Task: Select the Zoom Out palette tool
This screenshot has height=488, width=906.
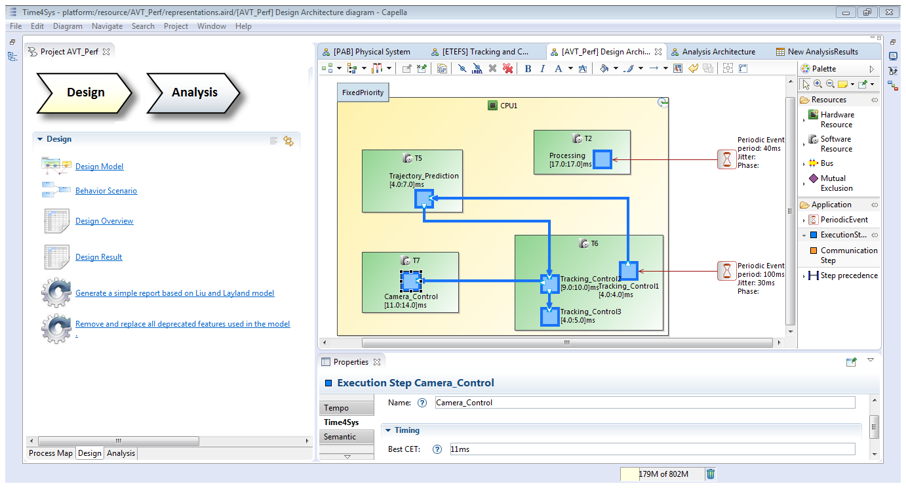Action: 829,84
